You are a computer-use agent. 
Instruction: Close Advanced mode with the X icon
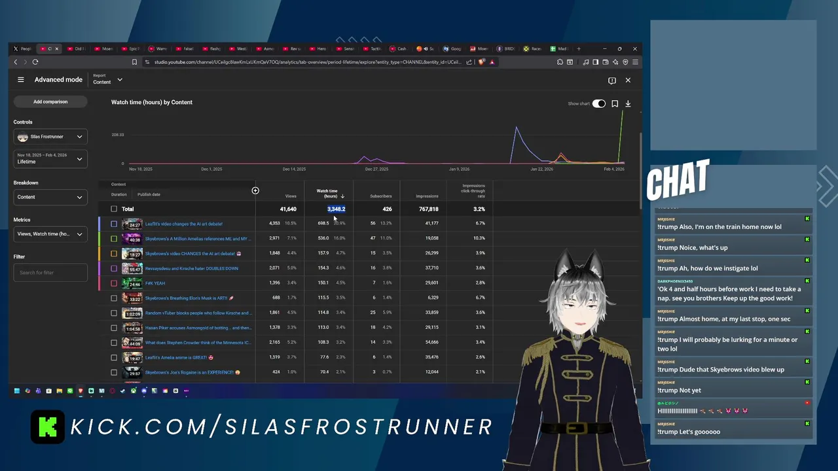coord(628,80)
